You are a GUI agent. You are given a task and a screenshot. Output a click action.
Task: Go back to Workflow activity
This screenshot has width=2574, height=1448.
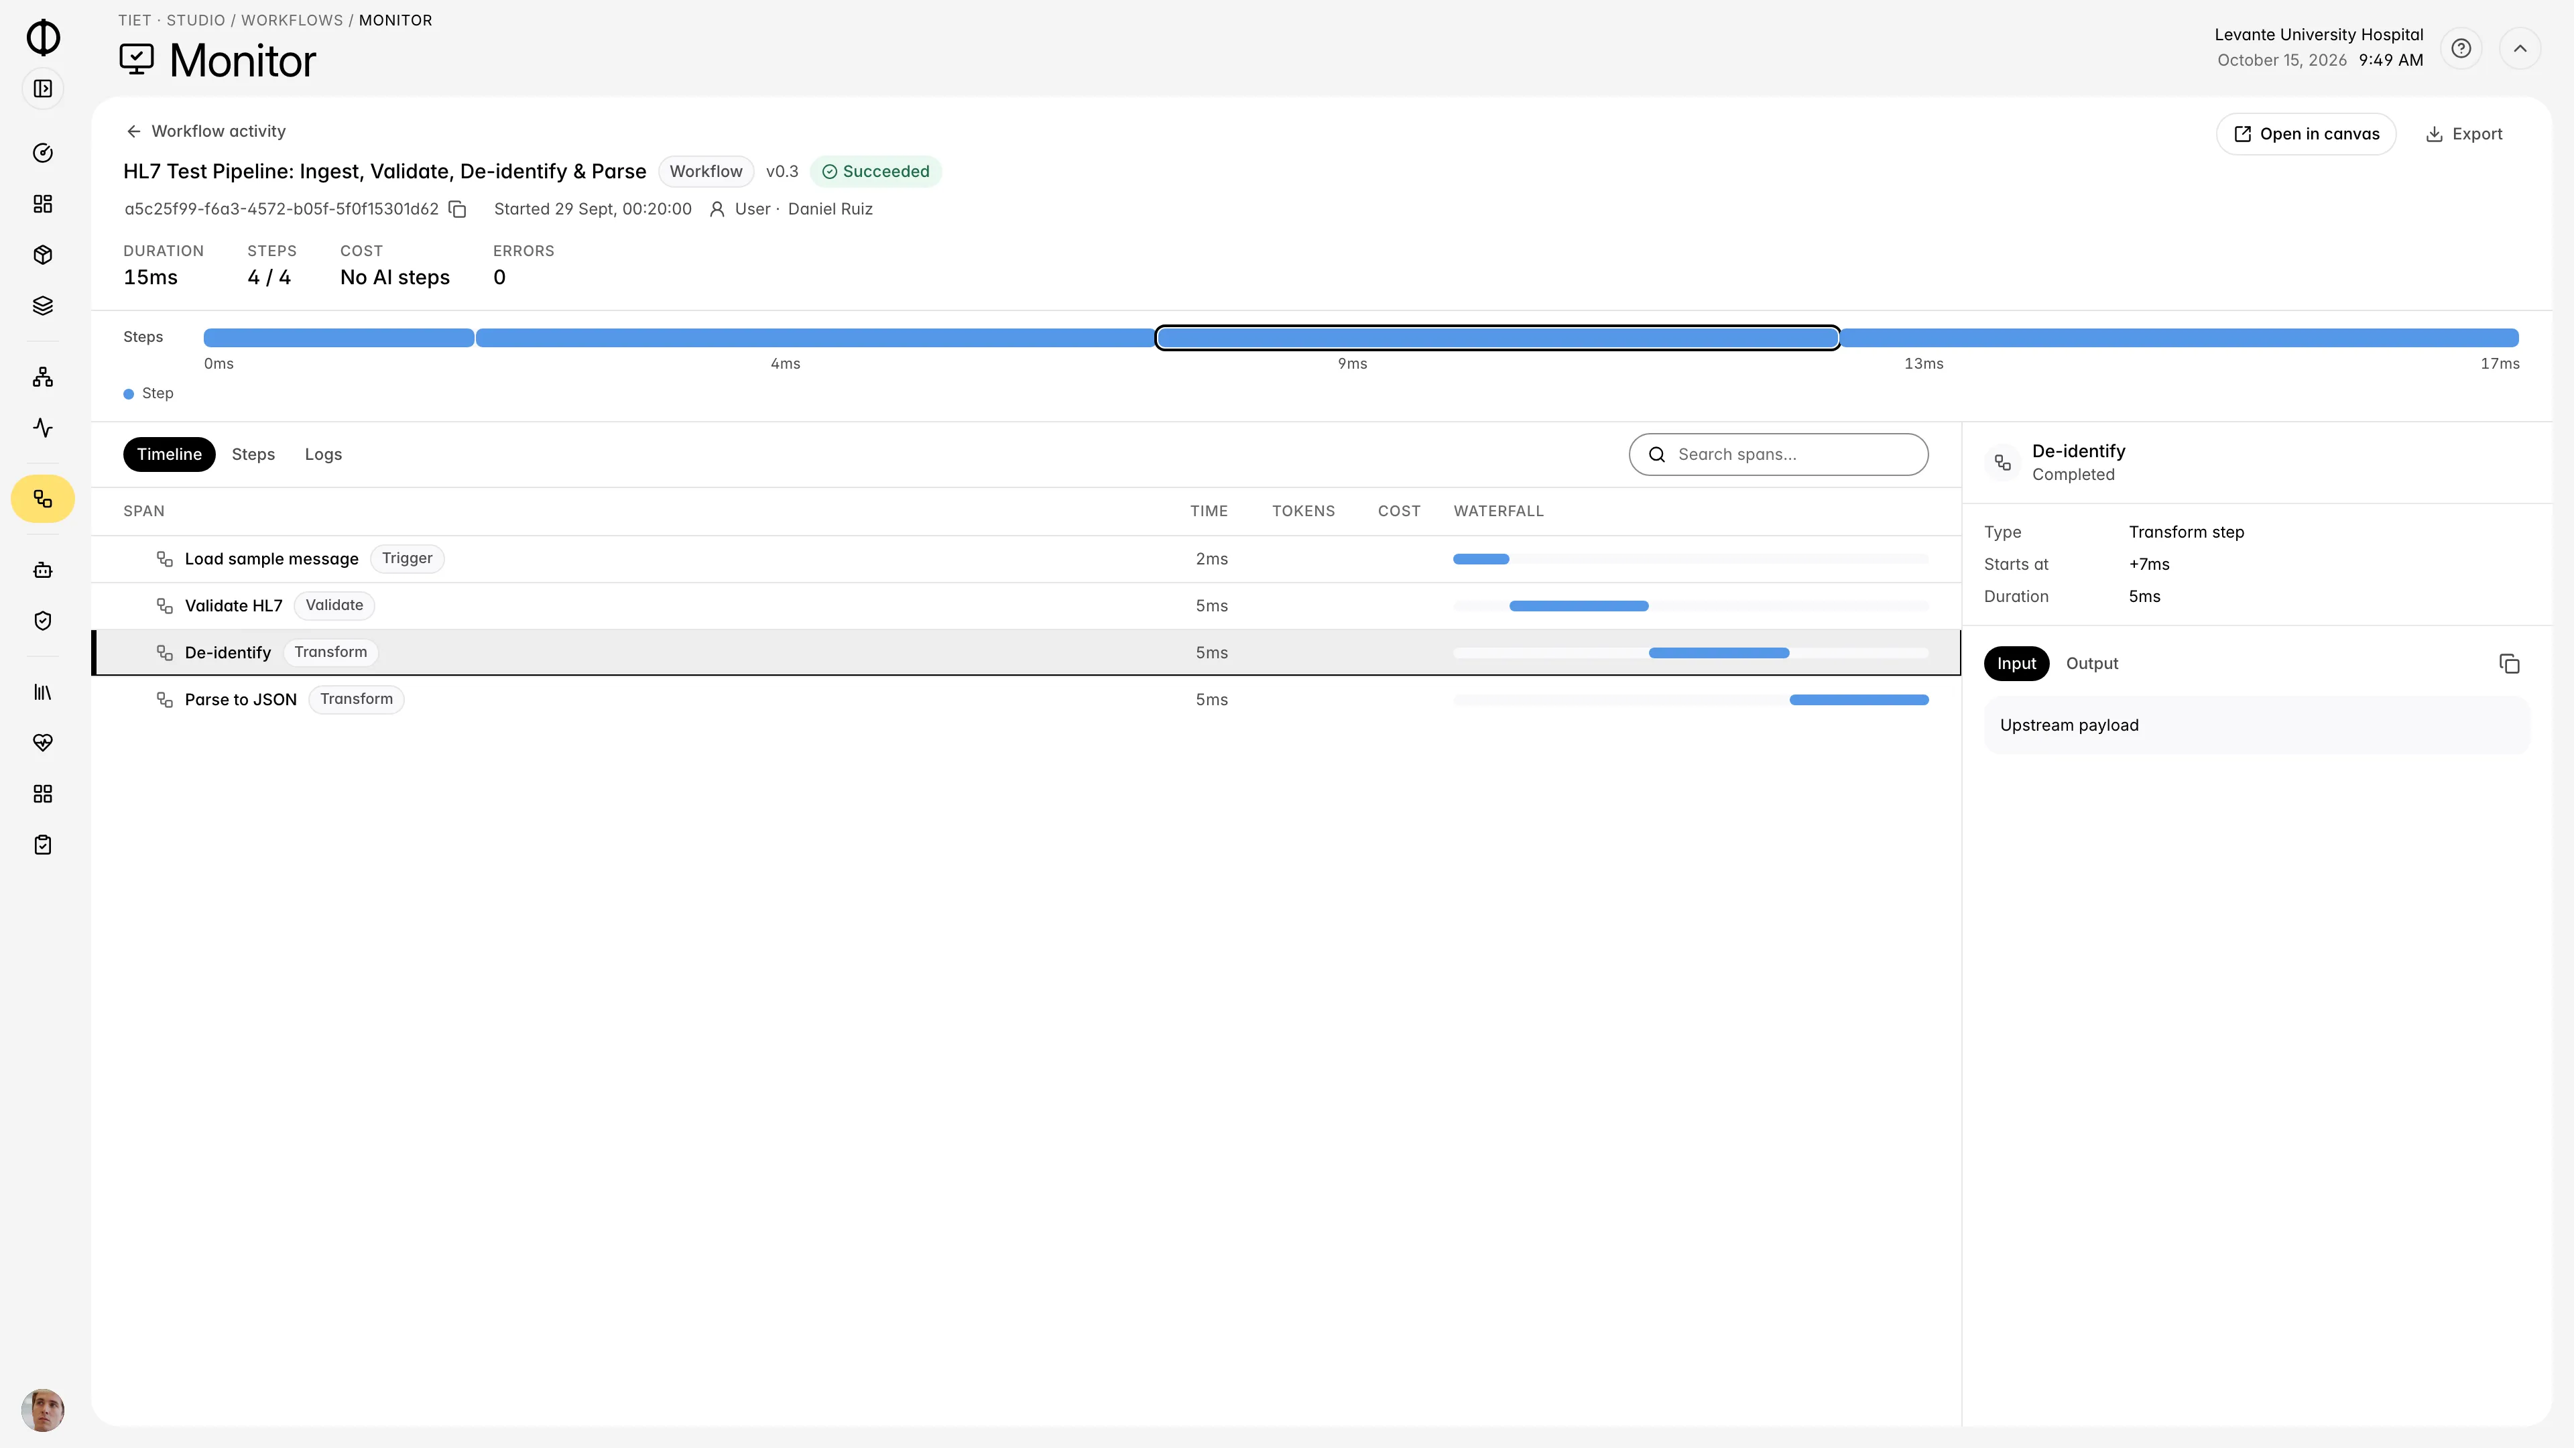pyautogui.click(x=205, y=131)
